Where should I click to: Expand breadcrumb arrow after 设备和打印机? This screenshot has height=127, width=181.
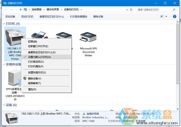81,10
